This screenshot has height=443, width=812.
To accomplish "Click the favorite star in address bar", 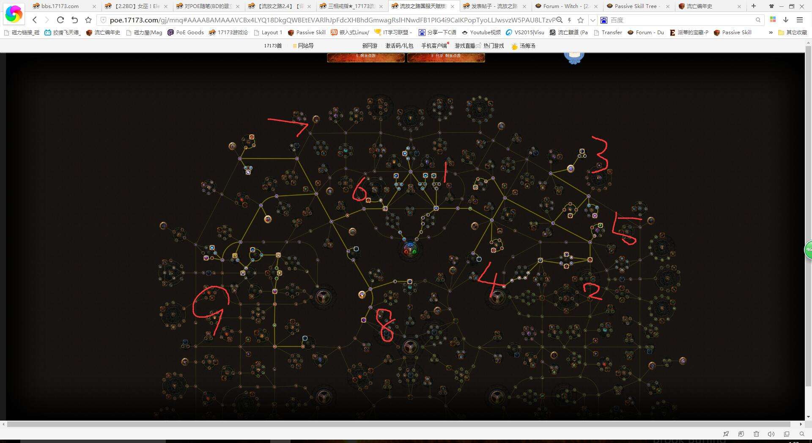I will (x=581, y=20).
